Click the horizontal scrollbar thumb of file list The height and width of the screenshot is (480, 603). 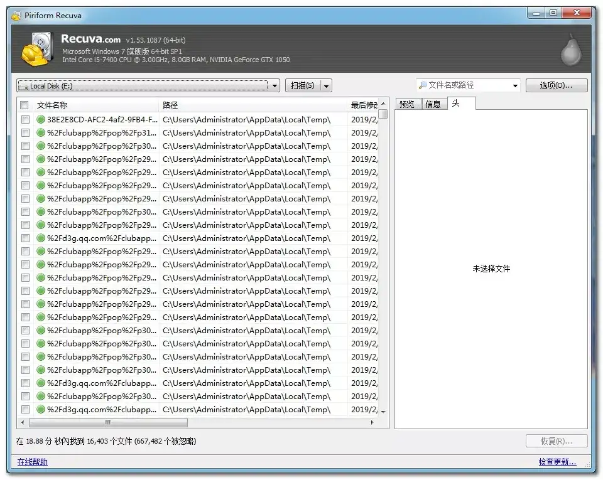tap(109, 422)
